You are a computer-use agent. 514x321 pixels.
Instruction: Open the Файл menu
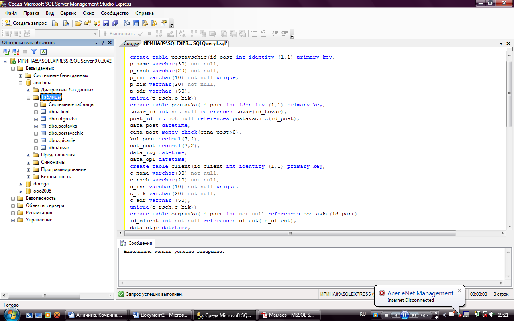tap(11, 13)
